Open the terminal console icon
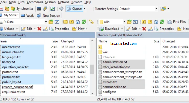 (x=39, y=9)
